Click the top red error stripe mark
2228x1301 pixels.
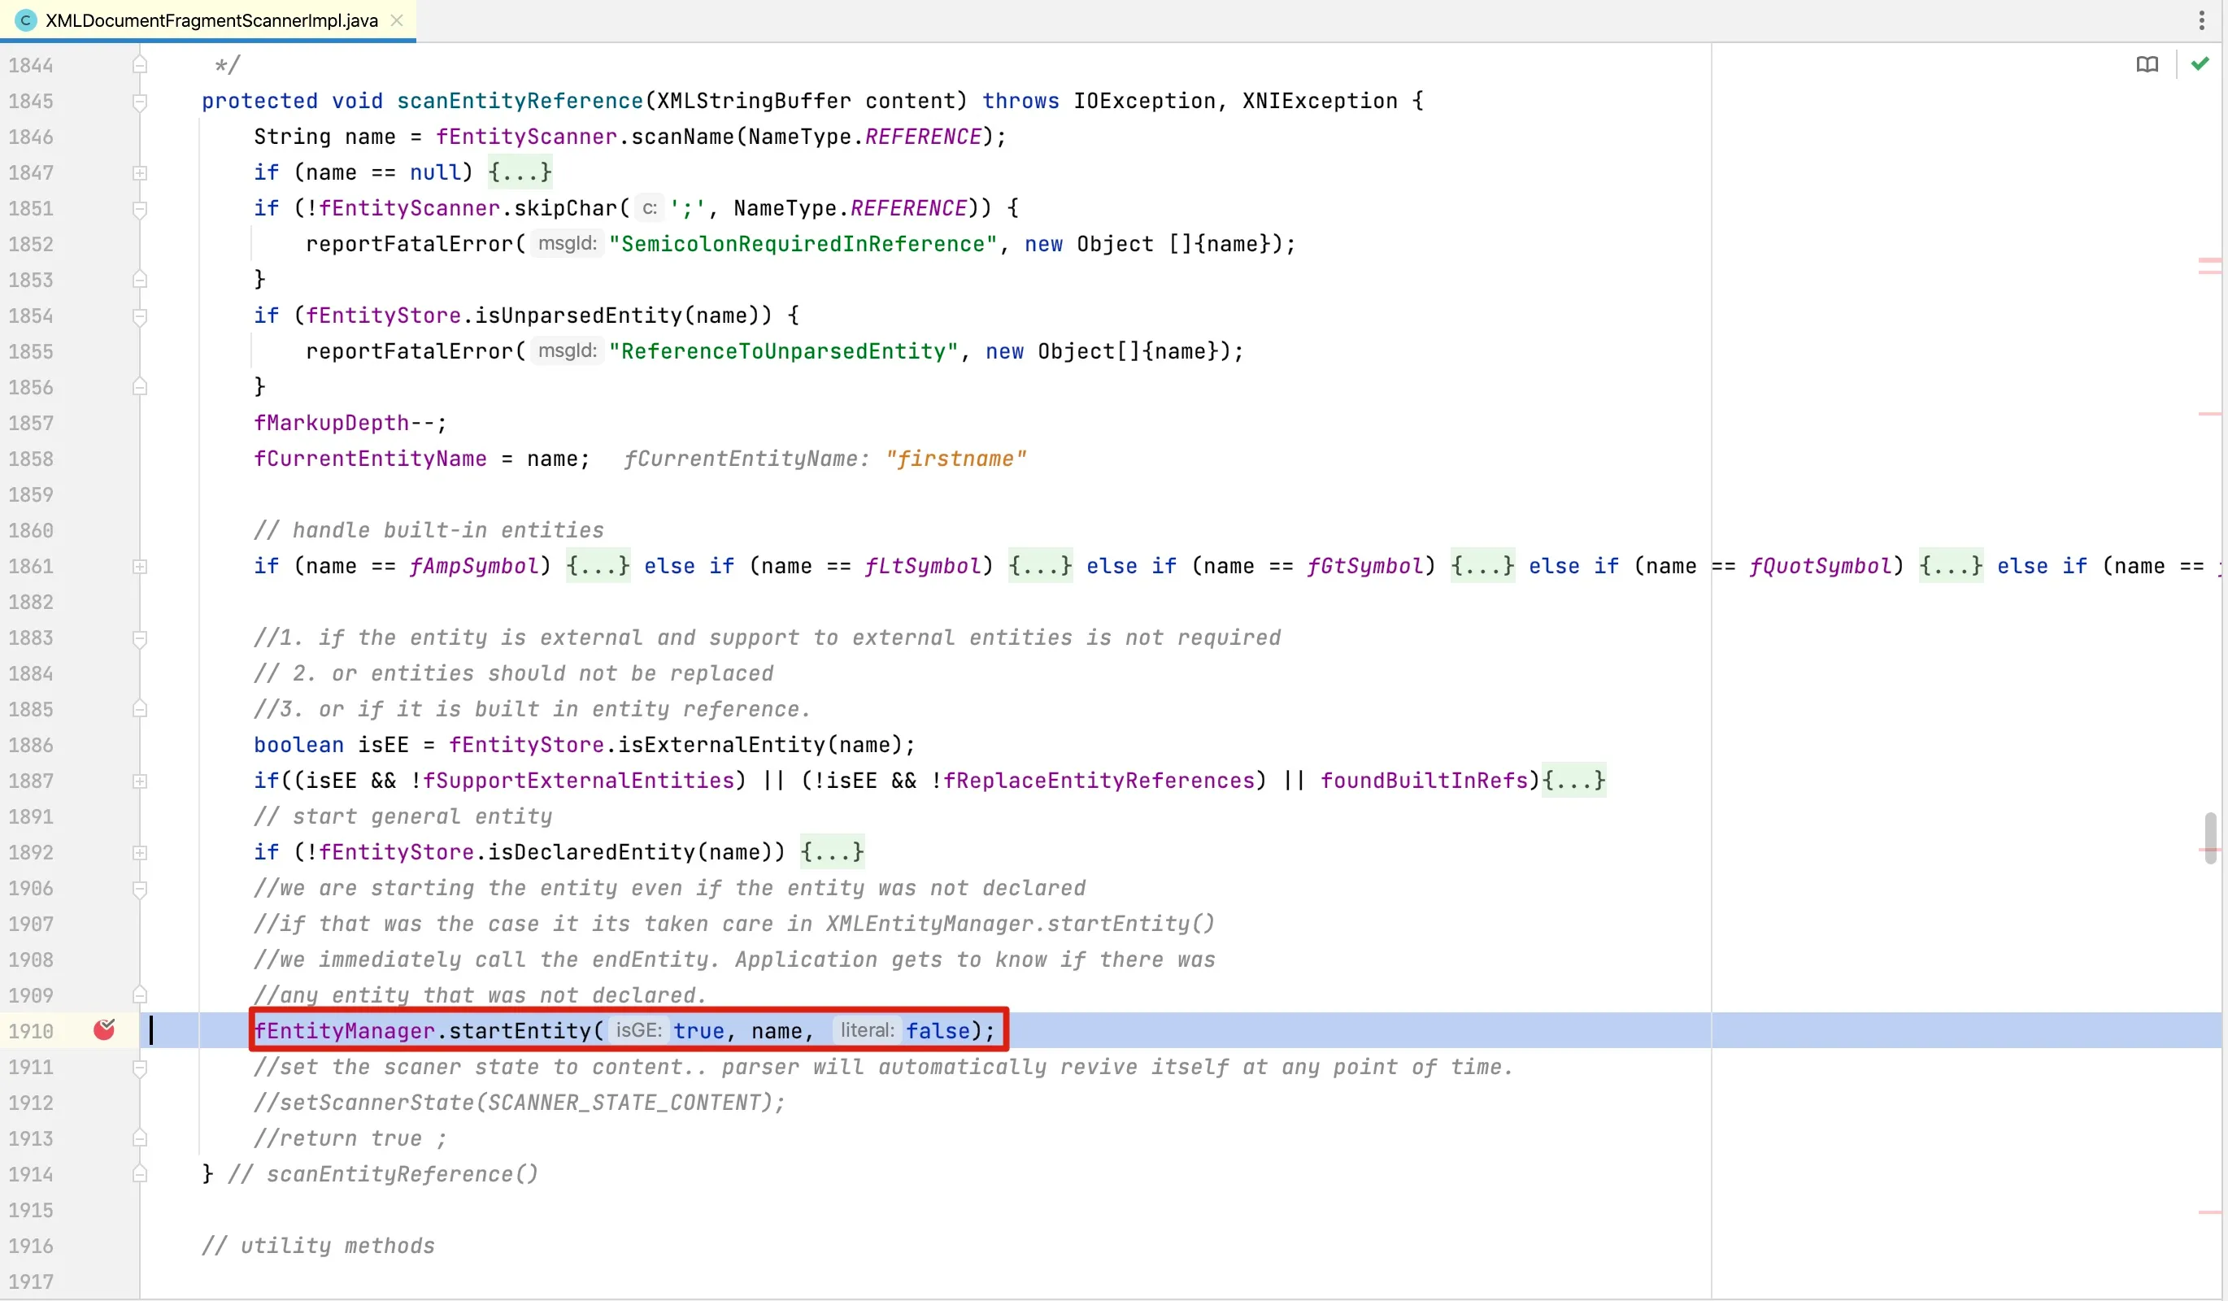pyautogui.click(x=2209, y=261)
